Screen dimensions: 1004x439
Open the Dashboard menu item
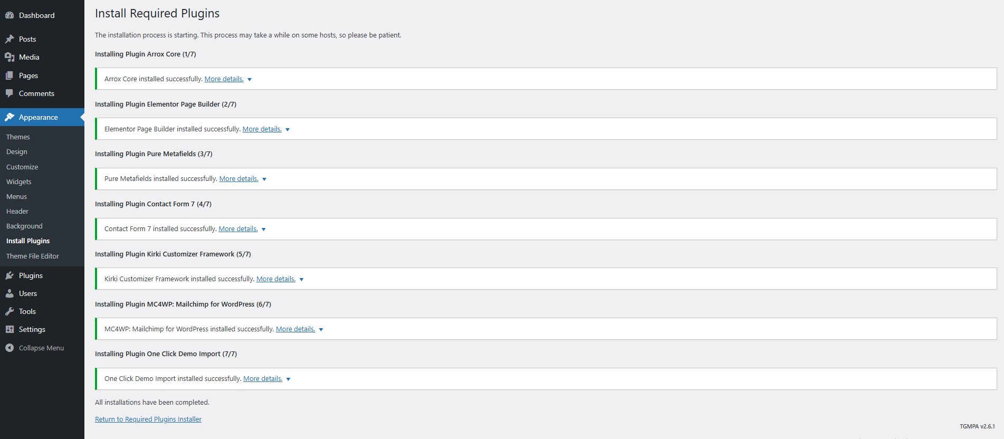[x=42, y=15]
